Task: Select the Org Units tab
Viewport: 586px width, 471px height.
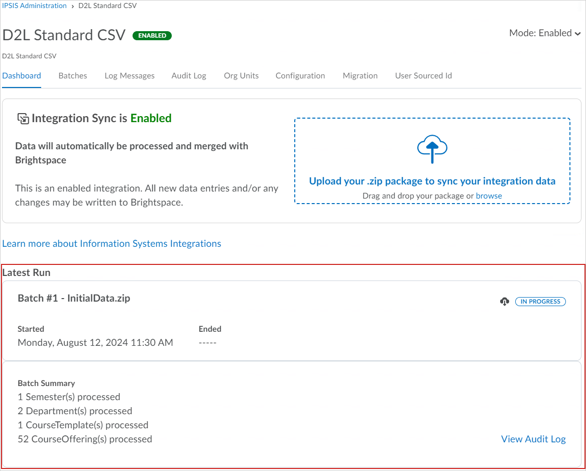Action: 241,75
